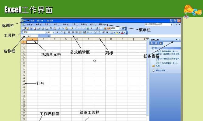Open the AutoSum dropdown arrow
The image size is (203, 121).
[x=94, y=28]
